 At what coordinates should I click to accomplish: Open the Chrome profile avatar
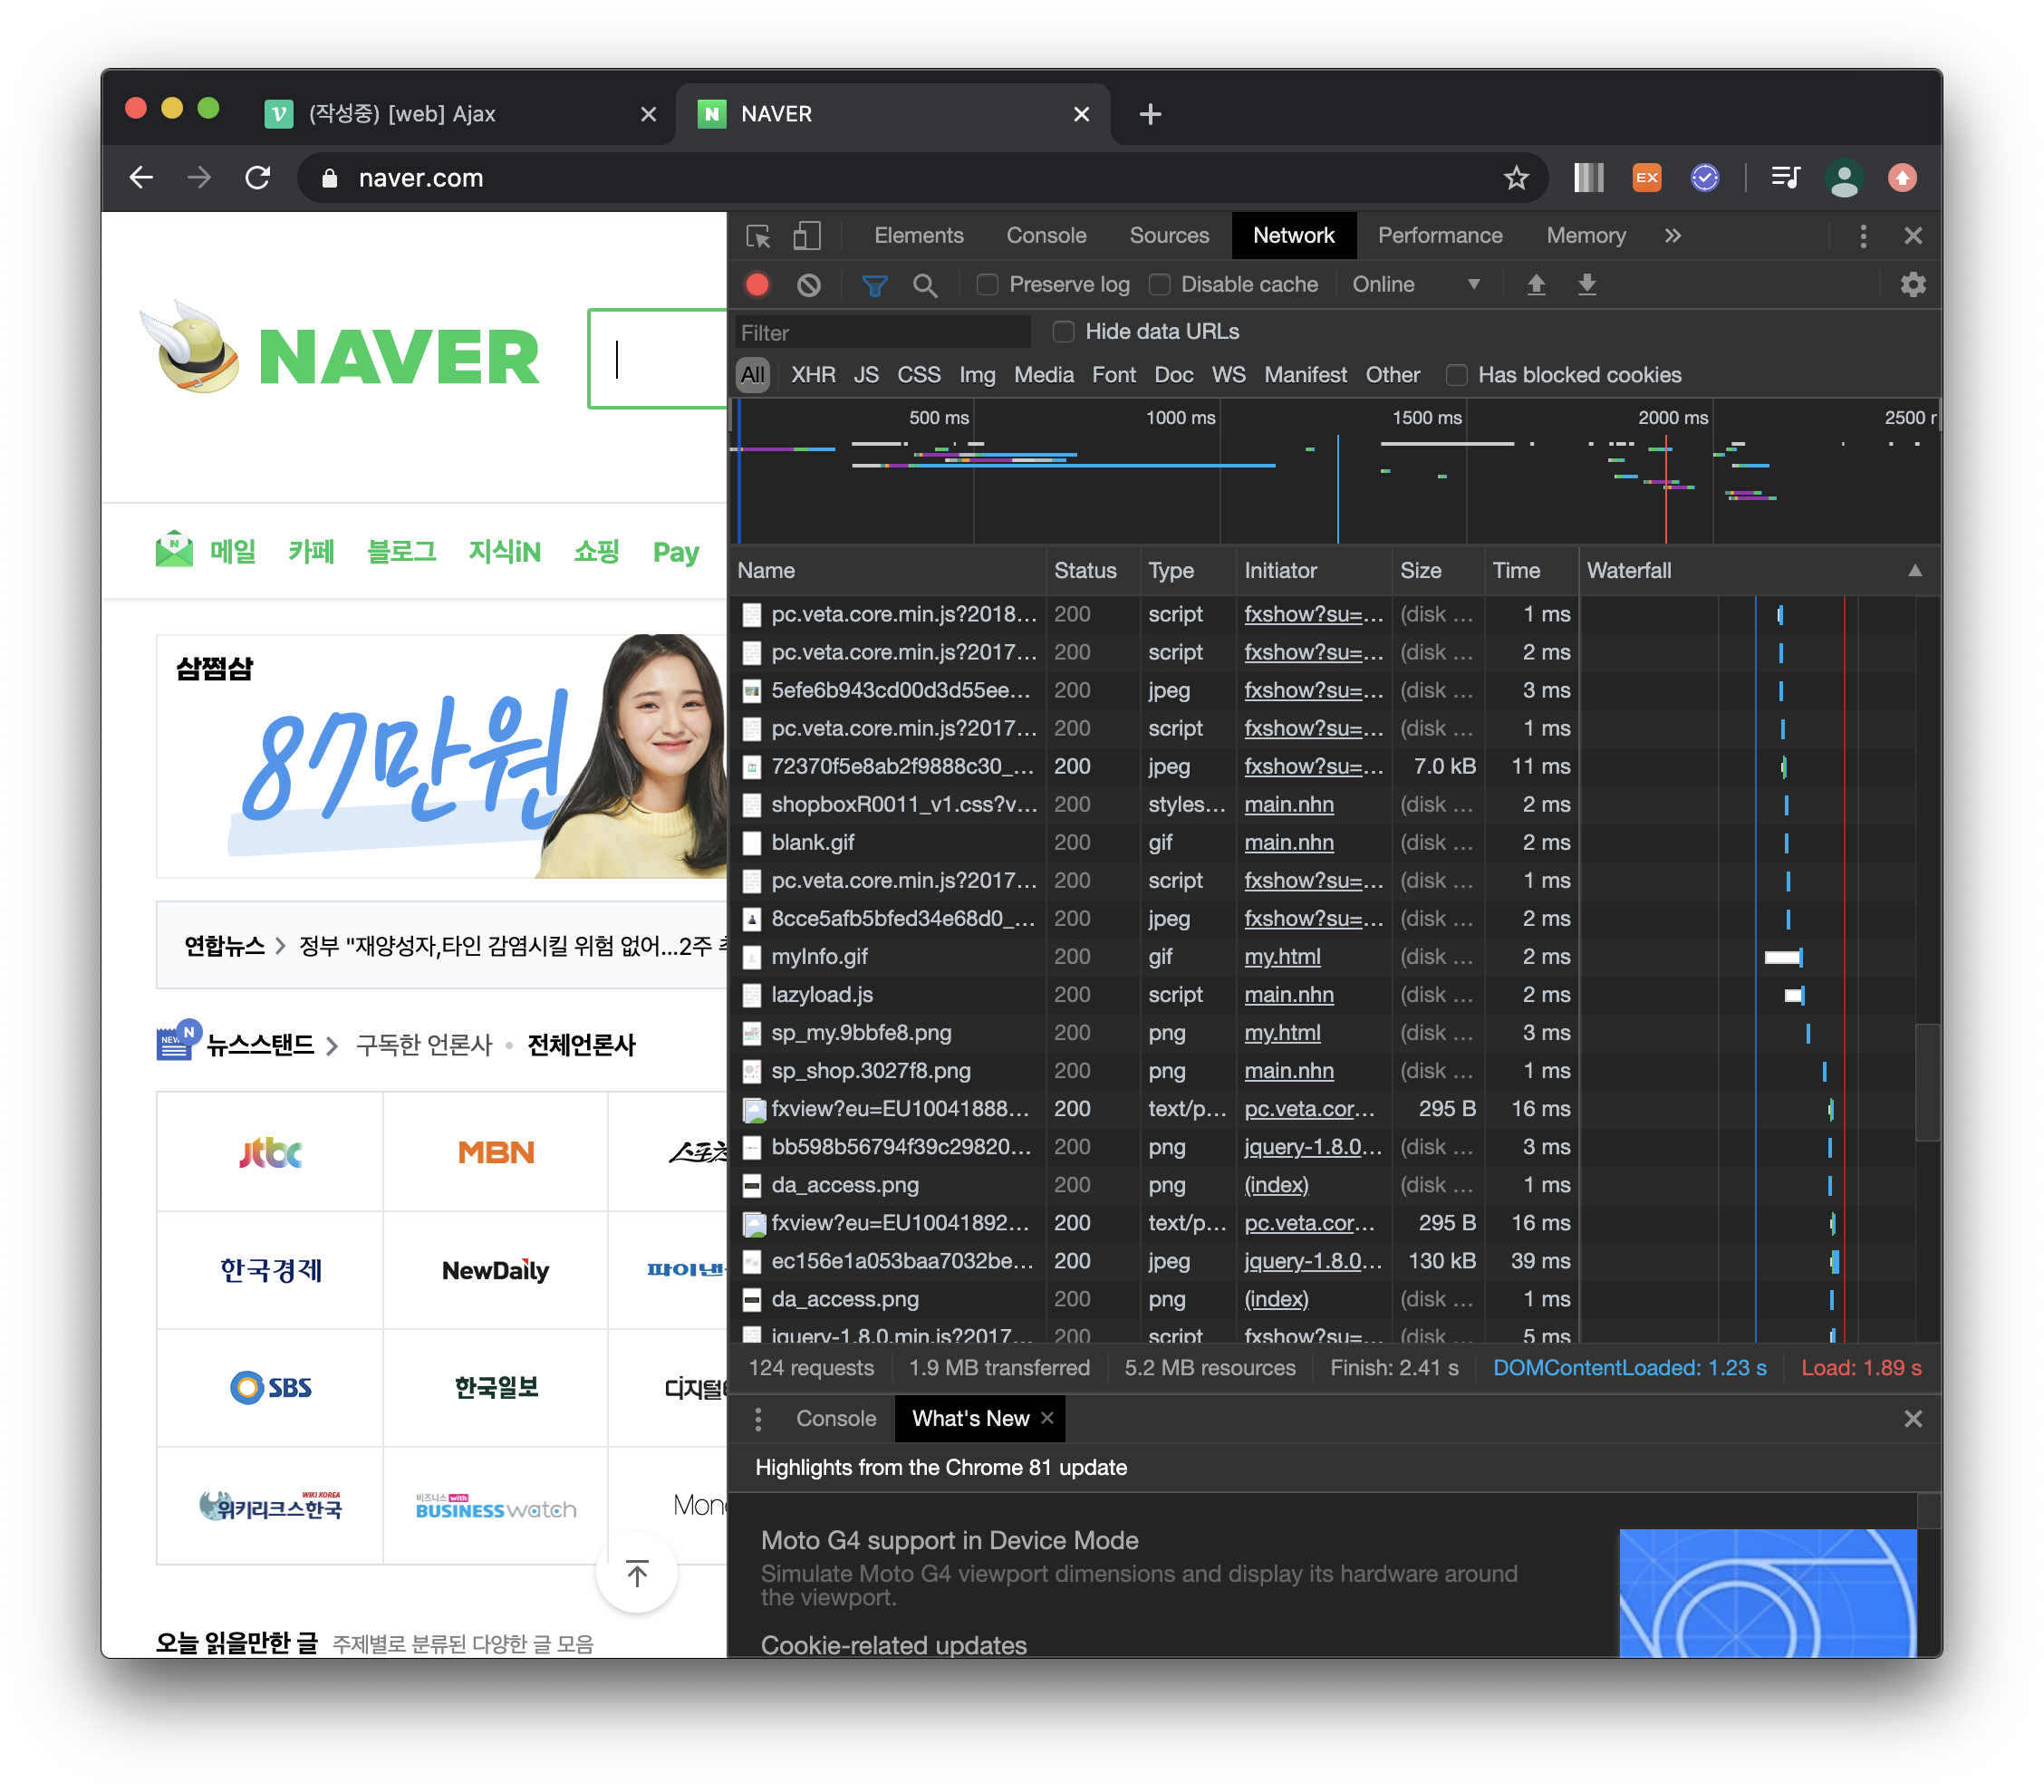coord(1844,178)
